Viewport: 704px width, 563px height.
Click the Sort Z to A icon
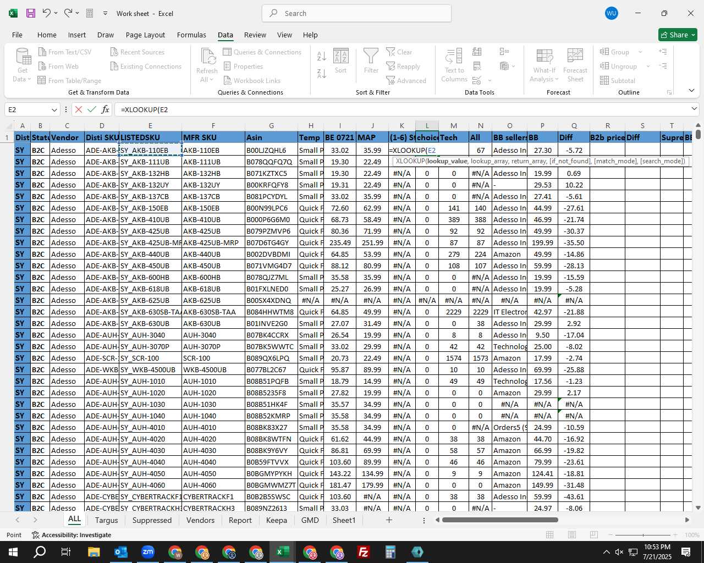coord(322,73)
